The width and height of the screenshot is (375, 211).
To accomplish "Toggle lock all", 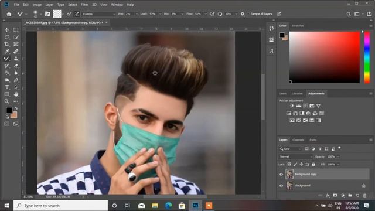I will point(313,164).
